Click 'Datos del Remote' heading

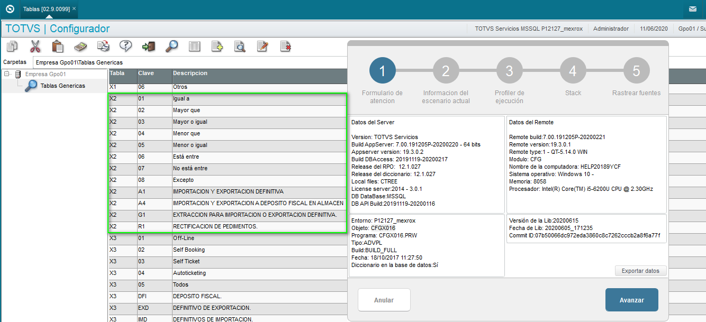(531, 122)
